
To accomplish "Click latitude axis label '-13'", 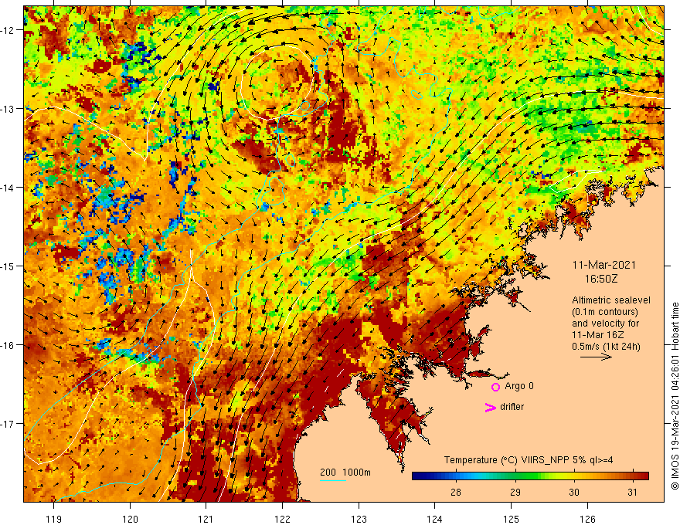I will point(8,109).
